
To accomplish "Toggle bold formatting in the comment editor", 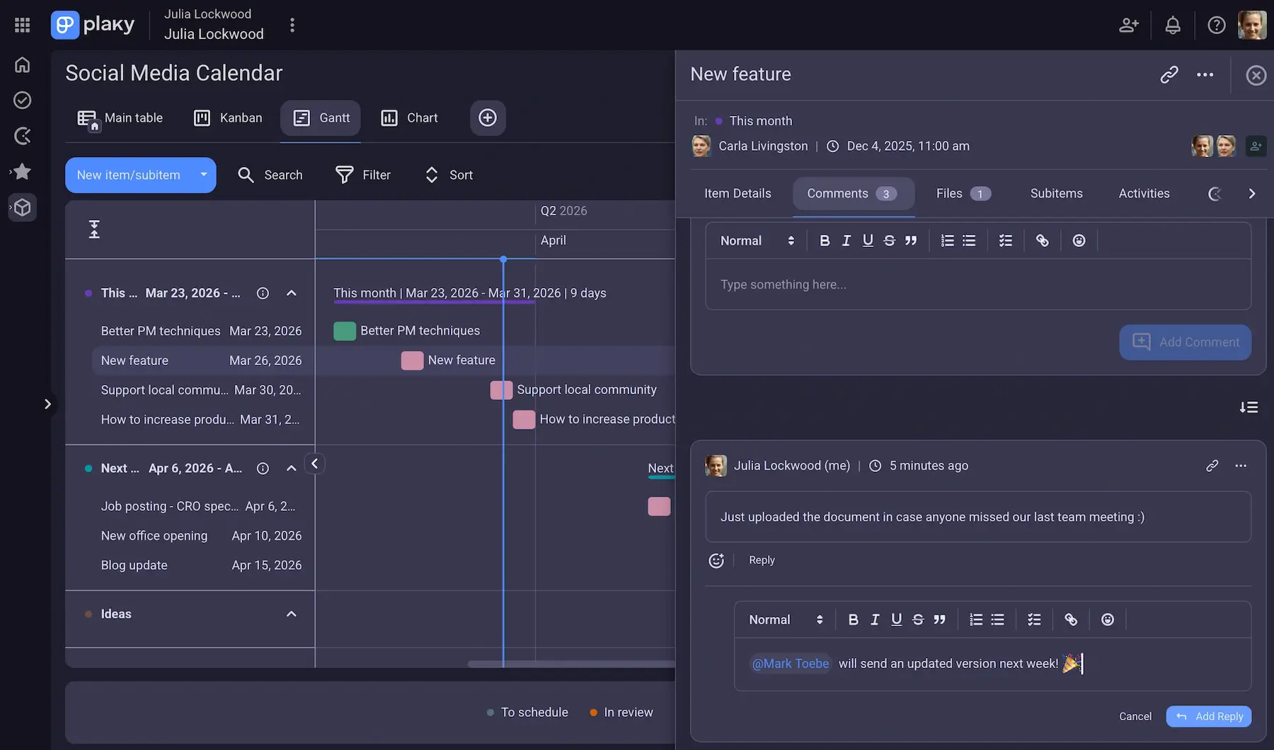I will [x=825, y=241].
